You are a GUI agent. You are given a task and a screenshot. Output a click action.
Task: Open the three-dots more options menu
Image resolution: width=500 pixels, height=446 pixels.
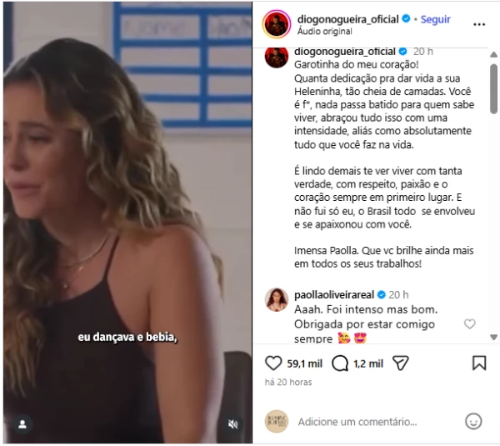479,24
